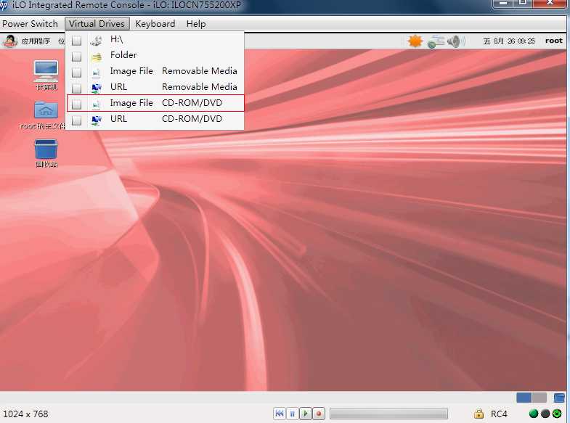Click the playback progress bar
Screen dimensions: 570x423
(388, 414)
